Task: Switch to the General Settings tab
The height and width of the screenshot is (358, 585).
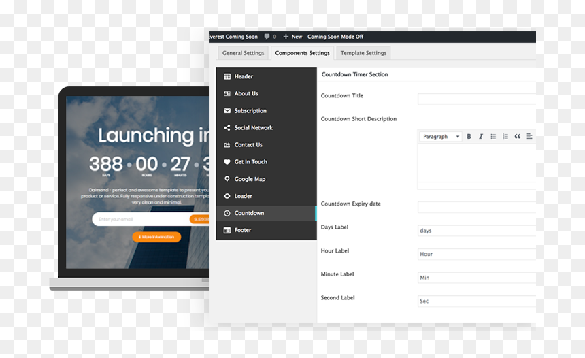Action: 244,53
